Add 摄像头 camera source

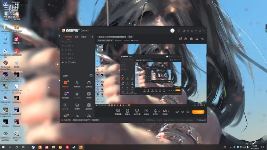point(127,112)
